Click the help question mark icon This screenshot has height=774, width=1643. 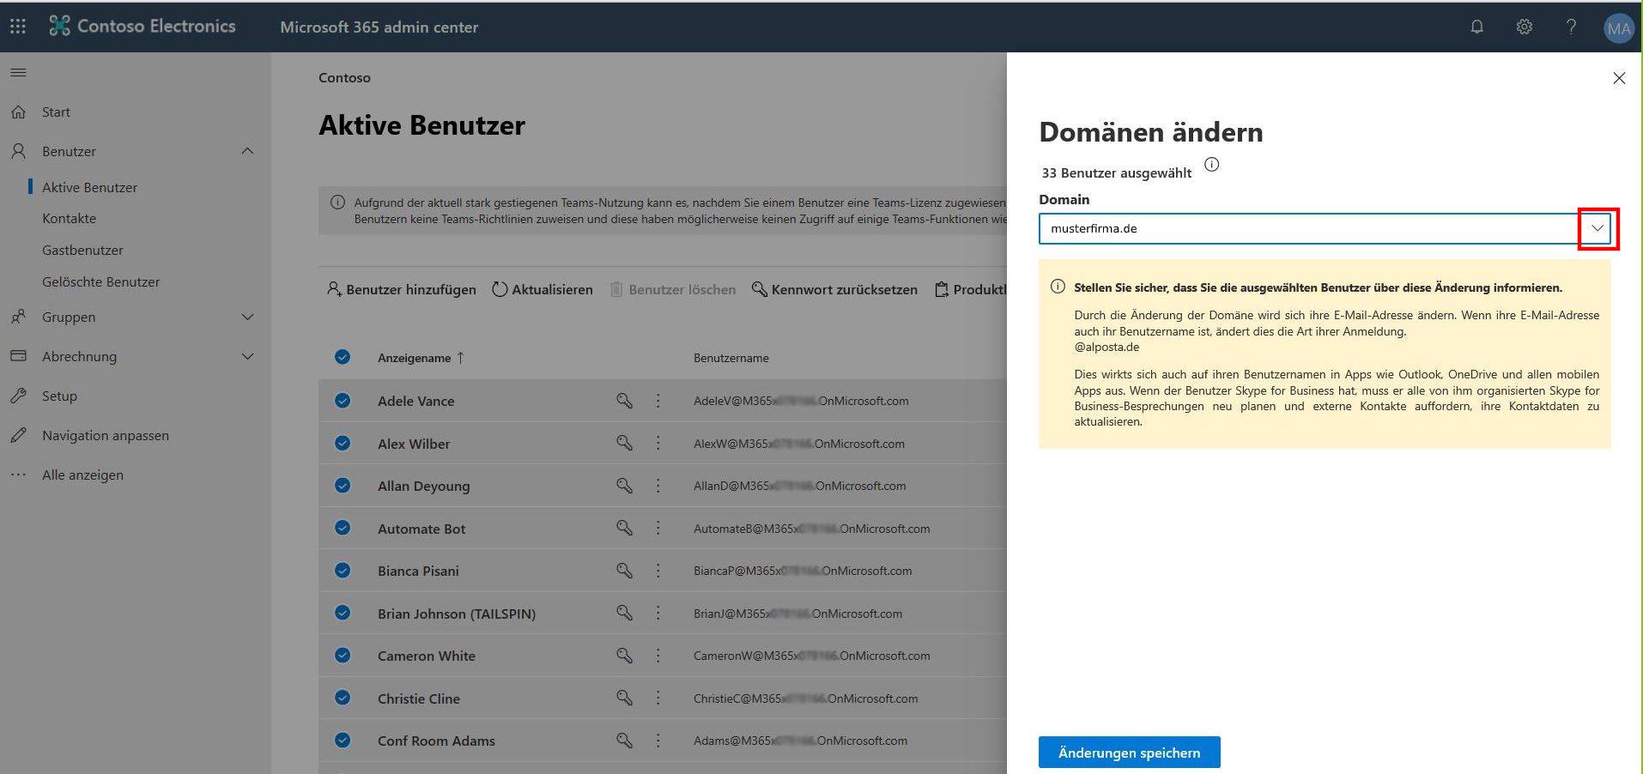[x=1571, y=27]
